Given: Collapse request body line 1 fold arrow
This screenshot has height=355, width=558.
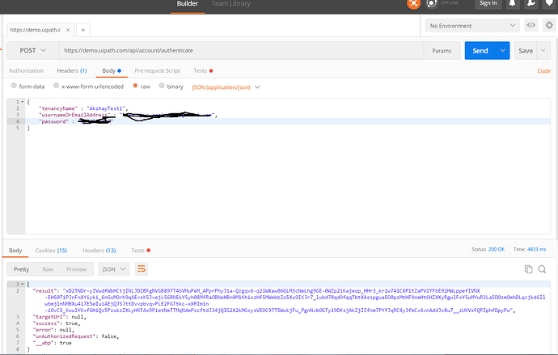Looking at the screenshot, I should [23, 102].
